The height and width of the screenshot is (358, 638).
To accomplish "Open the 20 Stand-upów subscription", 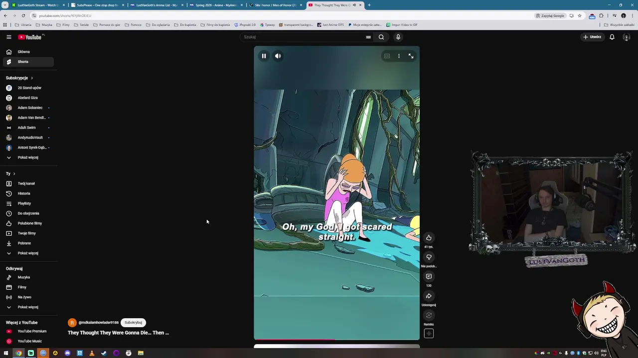I will coord(27,88).
